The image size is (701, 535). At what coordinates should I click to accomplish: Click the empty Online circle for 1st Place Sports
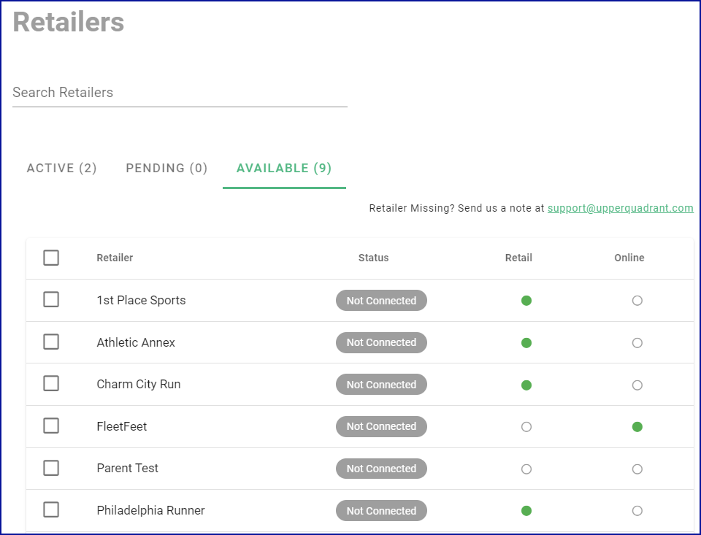[637, 301]
